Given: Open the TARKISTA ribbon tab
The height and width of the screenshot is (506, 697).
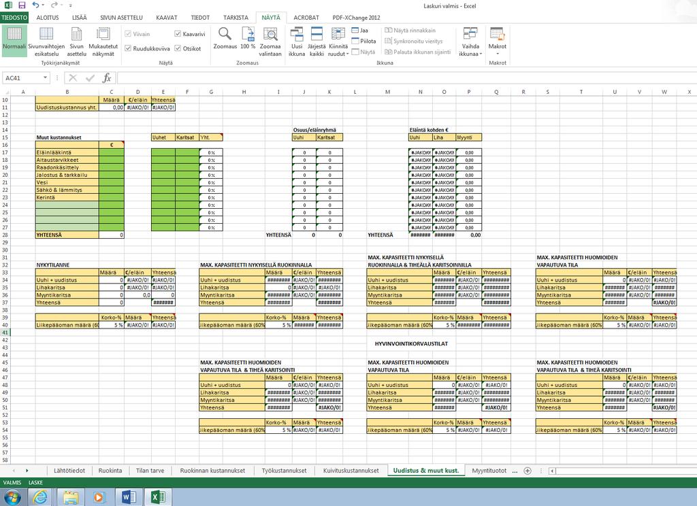Looking at the screenshot, I should pos(236,17).
